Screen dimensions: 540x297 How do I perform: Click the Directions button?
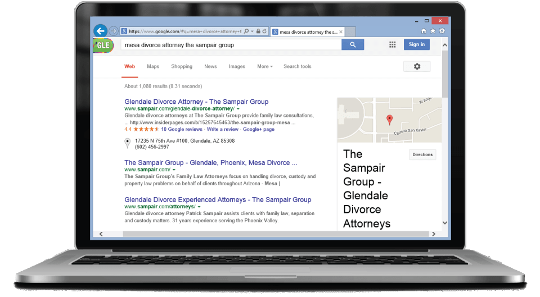click(x=422, y=154)
